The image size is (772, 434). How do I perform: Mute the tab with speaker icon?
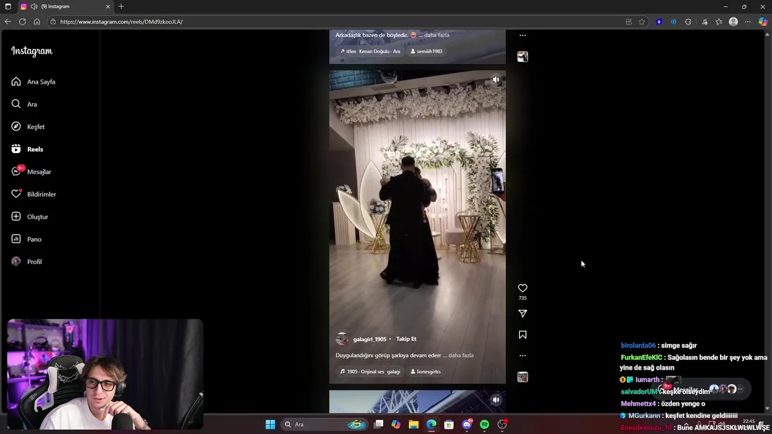(34, 7)
